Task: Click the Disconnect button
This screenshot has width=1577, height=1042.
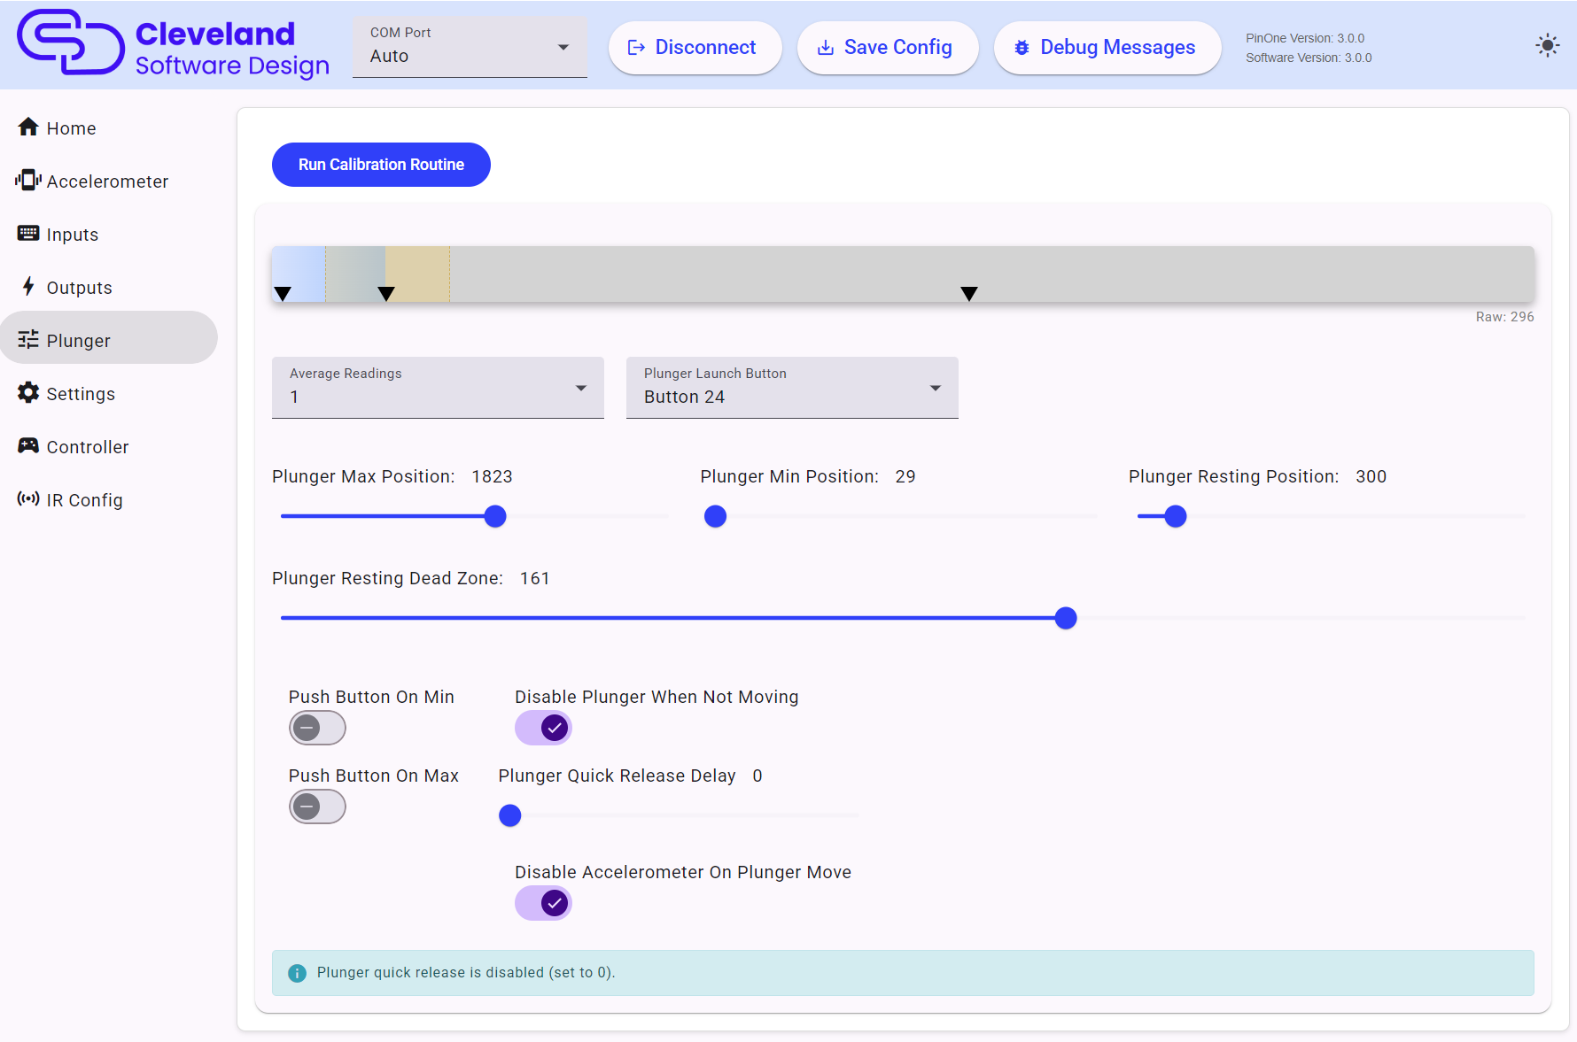Action: [695, 48]
